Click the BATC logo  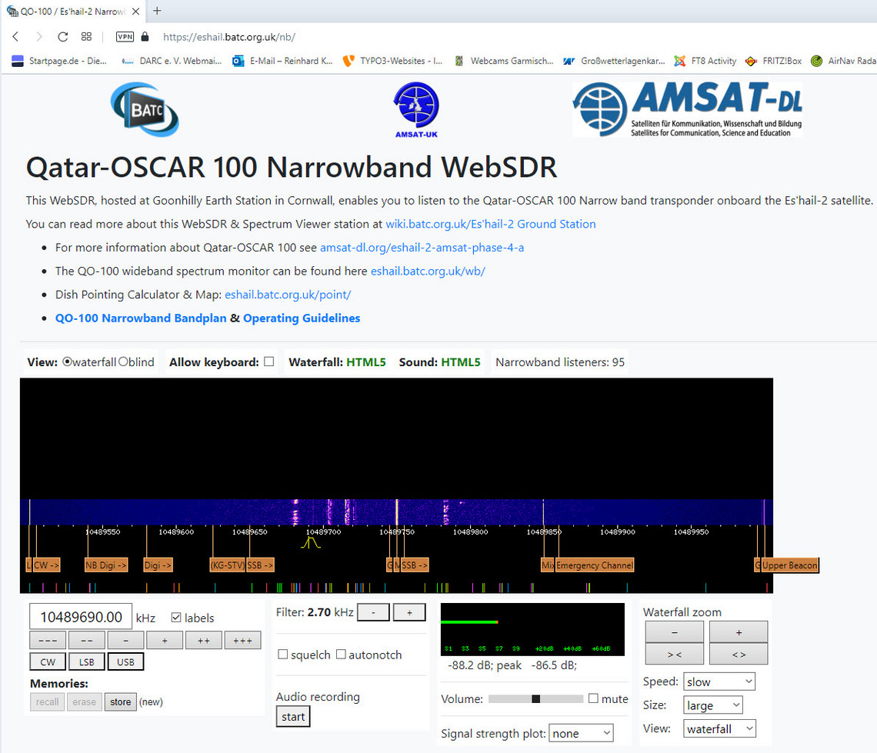point(145,109)
